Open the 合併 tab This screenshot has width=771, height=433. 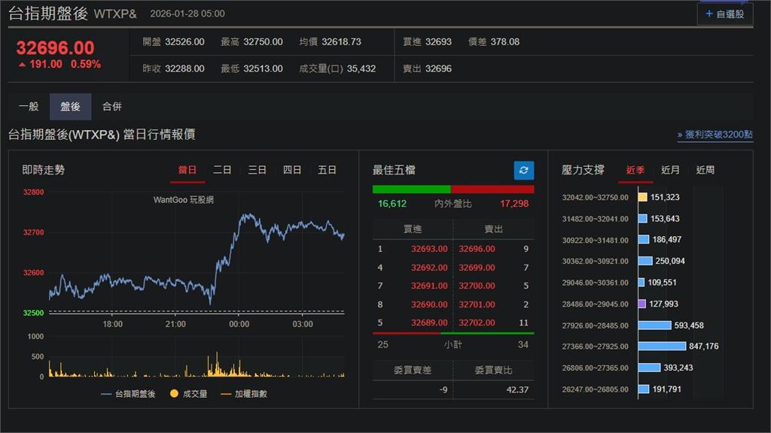[x=112, y=107]
